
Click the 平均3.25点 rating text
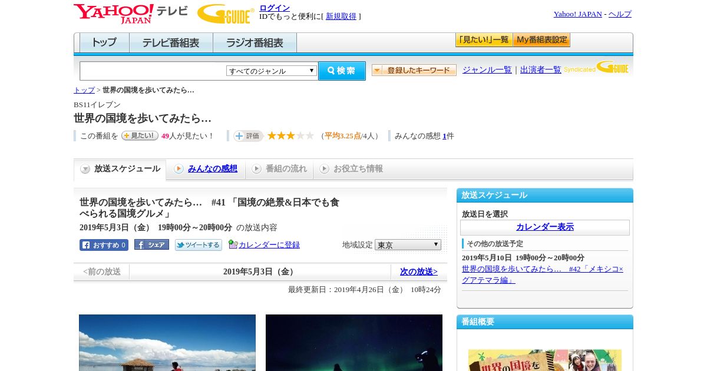click(x=343, y=136)
